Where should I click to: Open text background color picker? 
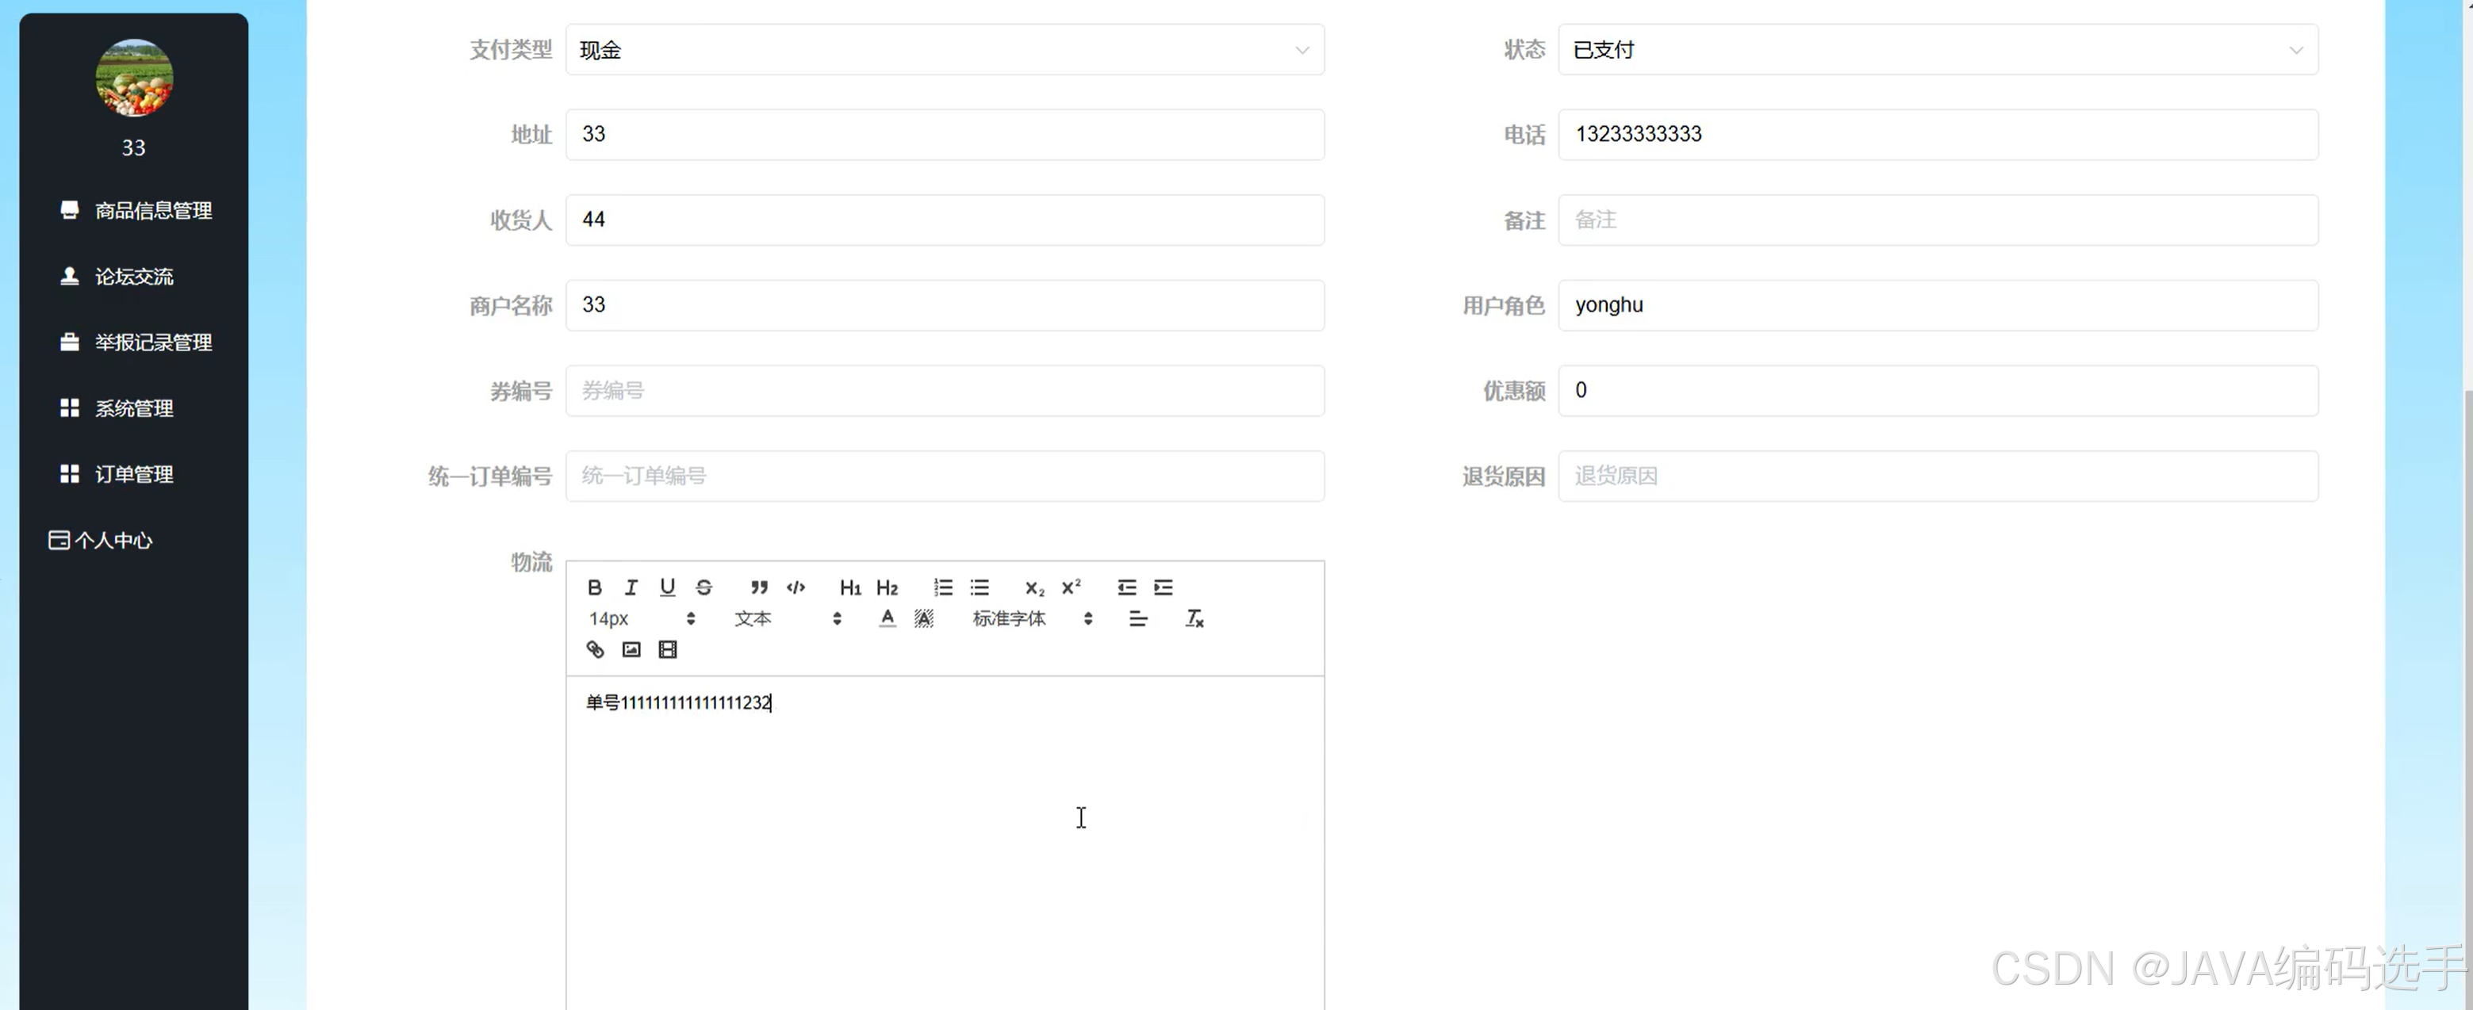[923, 618]
